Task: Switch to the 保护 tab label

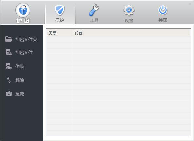Action: (x=60, y=20)
